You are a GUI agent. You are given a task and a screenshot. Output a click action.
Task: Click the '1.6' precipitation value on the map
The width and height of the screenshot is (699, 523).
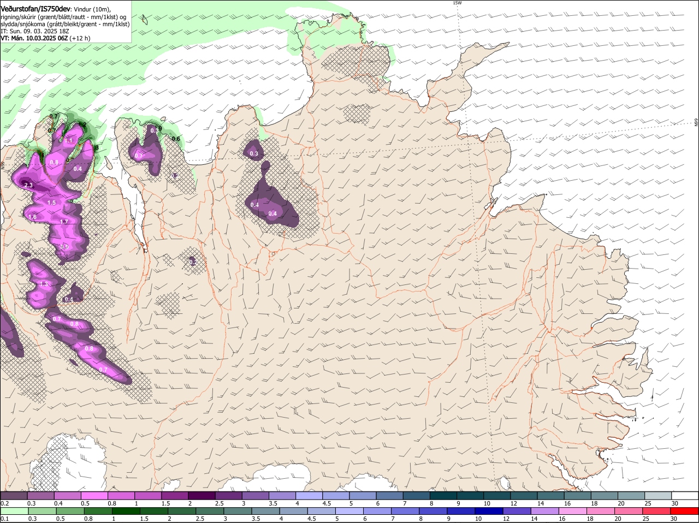pyautogui.click(x=32, y=217)
